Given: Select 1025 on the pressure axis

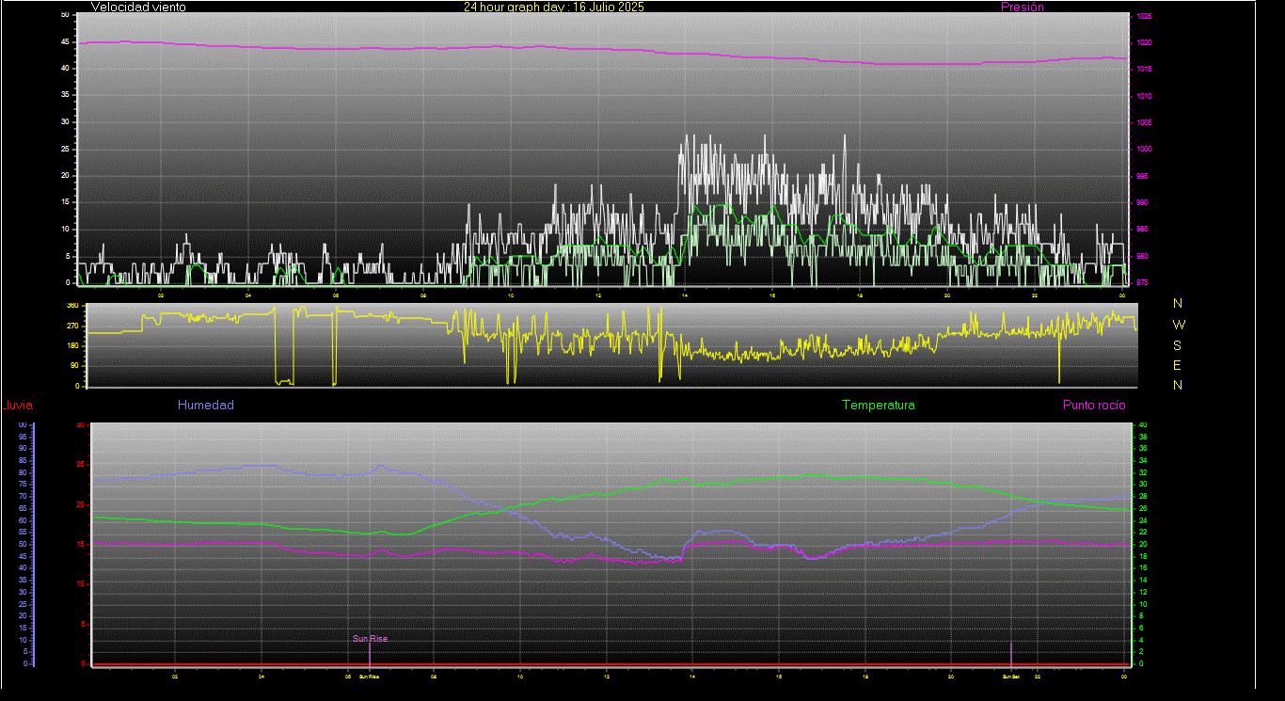Looking at the screenshot, I should [x=1144, y=17].
